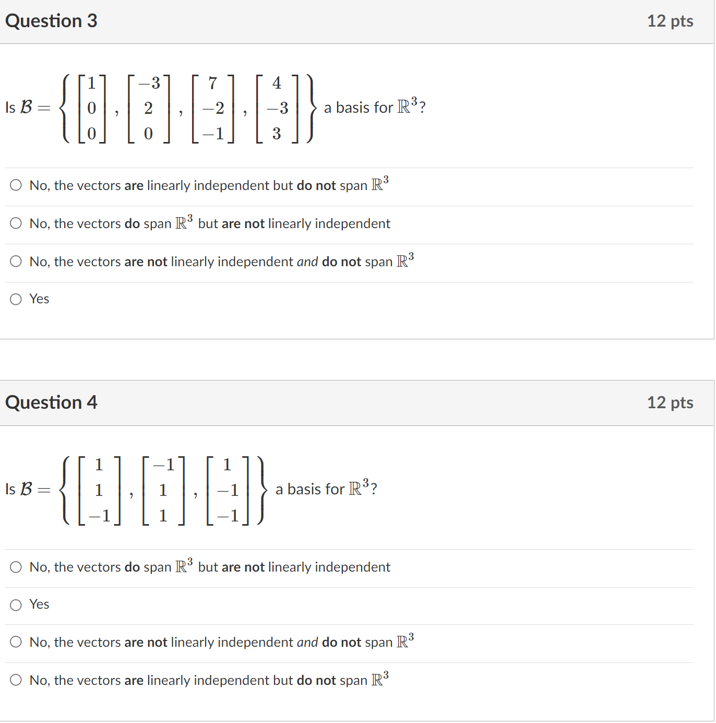The height and width of the screenshot is (723, 716).
Task: Click the four-vector set expression in Question 3
Action: tap(185, 108)
